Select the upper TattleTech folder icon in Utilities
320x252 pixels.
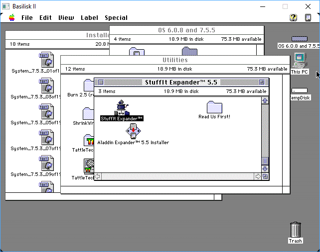89,140
